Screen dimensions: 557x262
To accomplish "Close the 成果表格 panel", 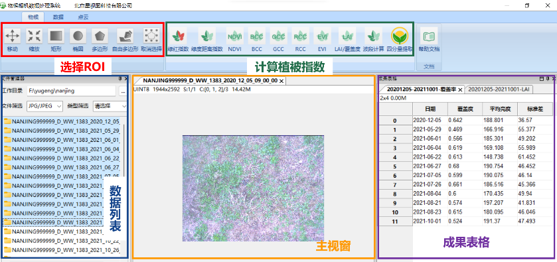I will [553, 78].
